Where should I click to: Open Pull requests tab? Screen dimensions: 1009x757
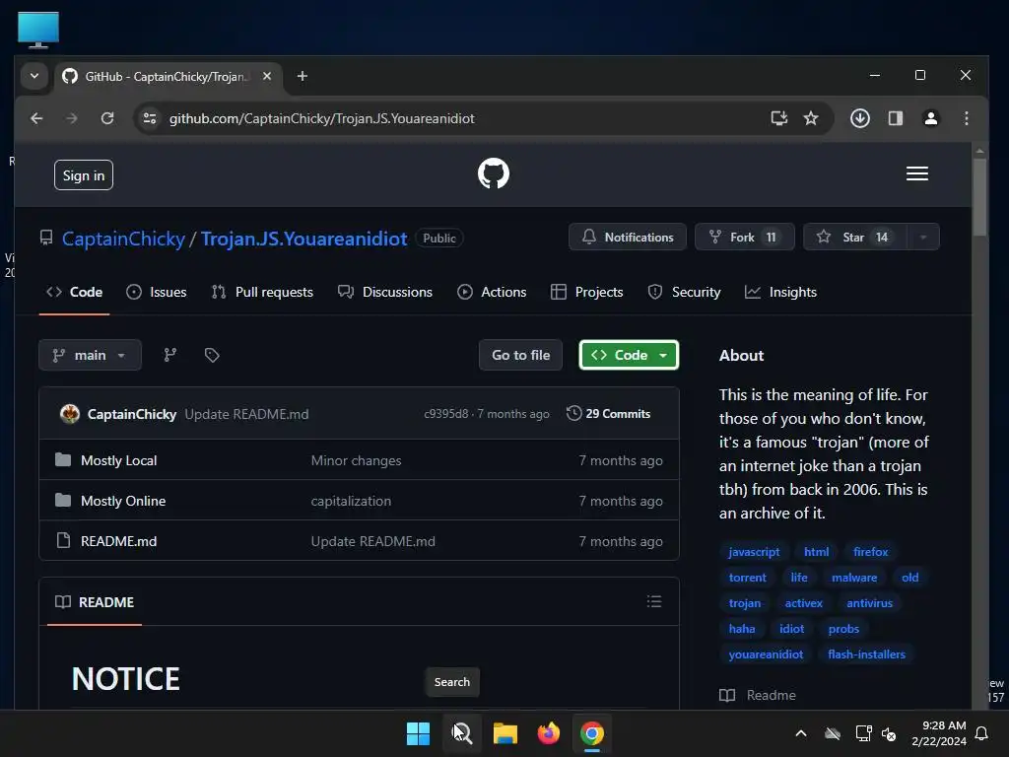click(x=262, y=292)
